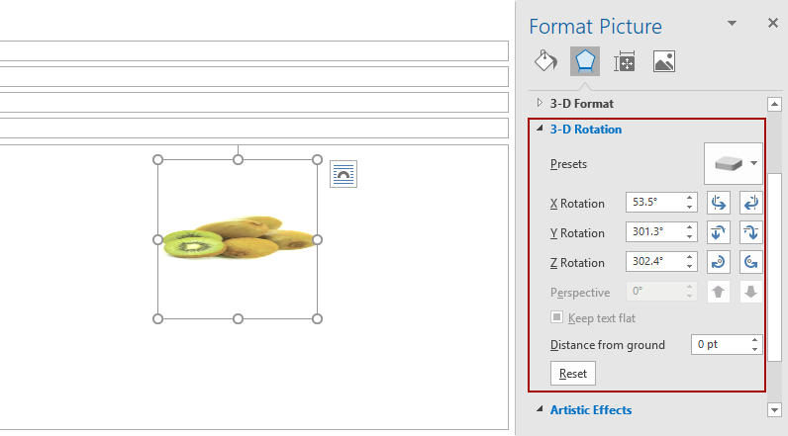788x436 pixels.
Task: Toggle the Keep text flat checkbox
Action: pos(556,317)
